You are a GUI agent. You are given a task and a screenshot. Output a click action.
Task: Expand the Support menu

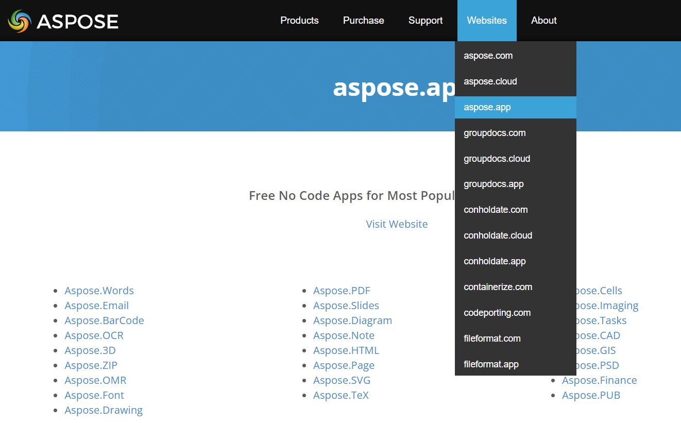coord(425,21)
